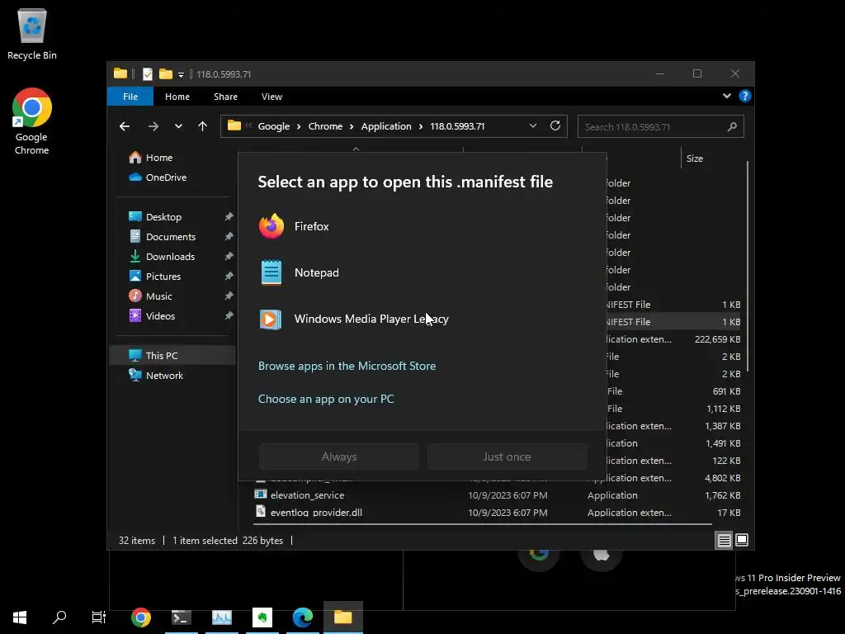Click the Just once button
845x634 pixels.
[507, 457]
